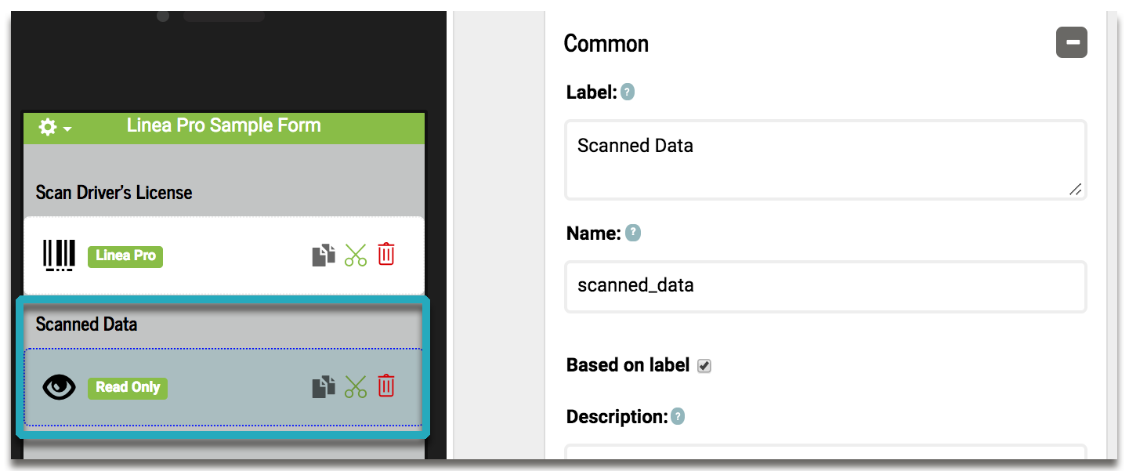
Task: Select the Linea Pro Sample Form title
Action: point(224,125)
